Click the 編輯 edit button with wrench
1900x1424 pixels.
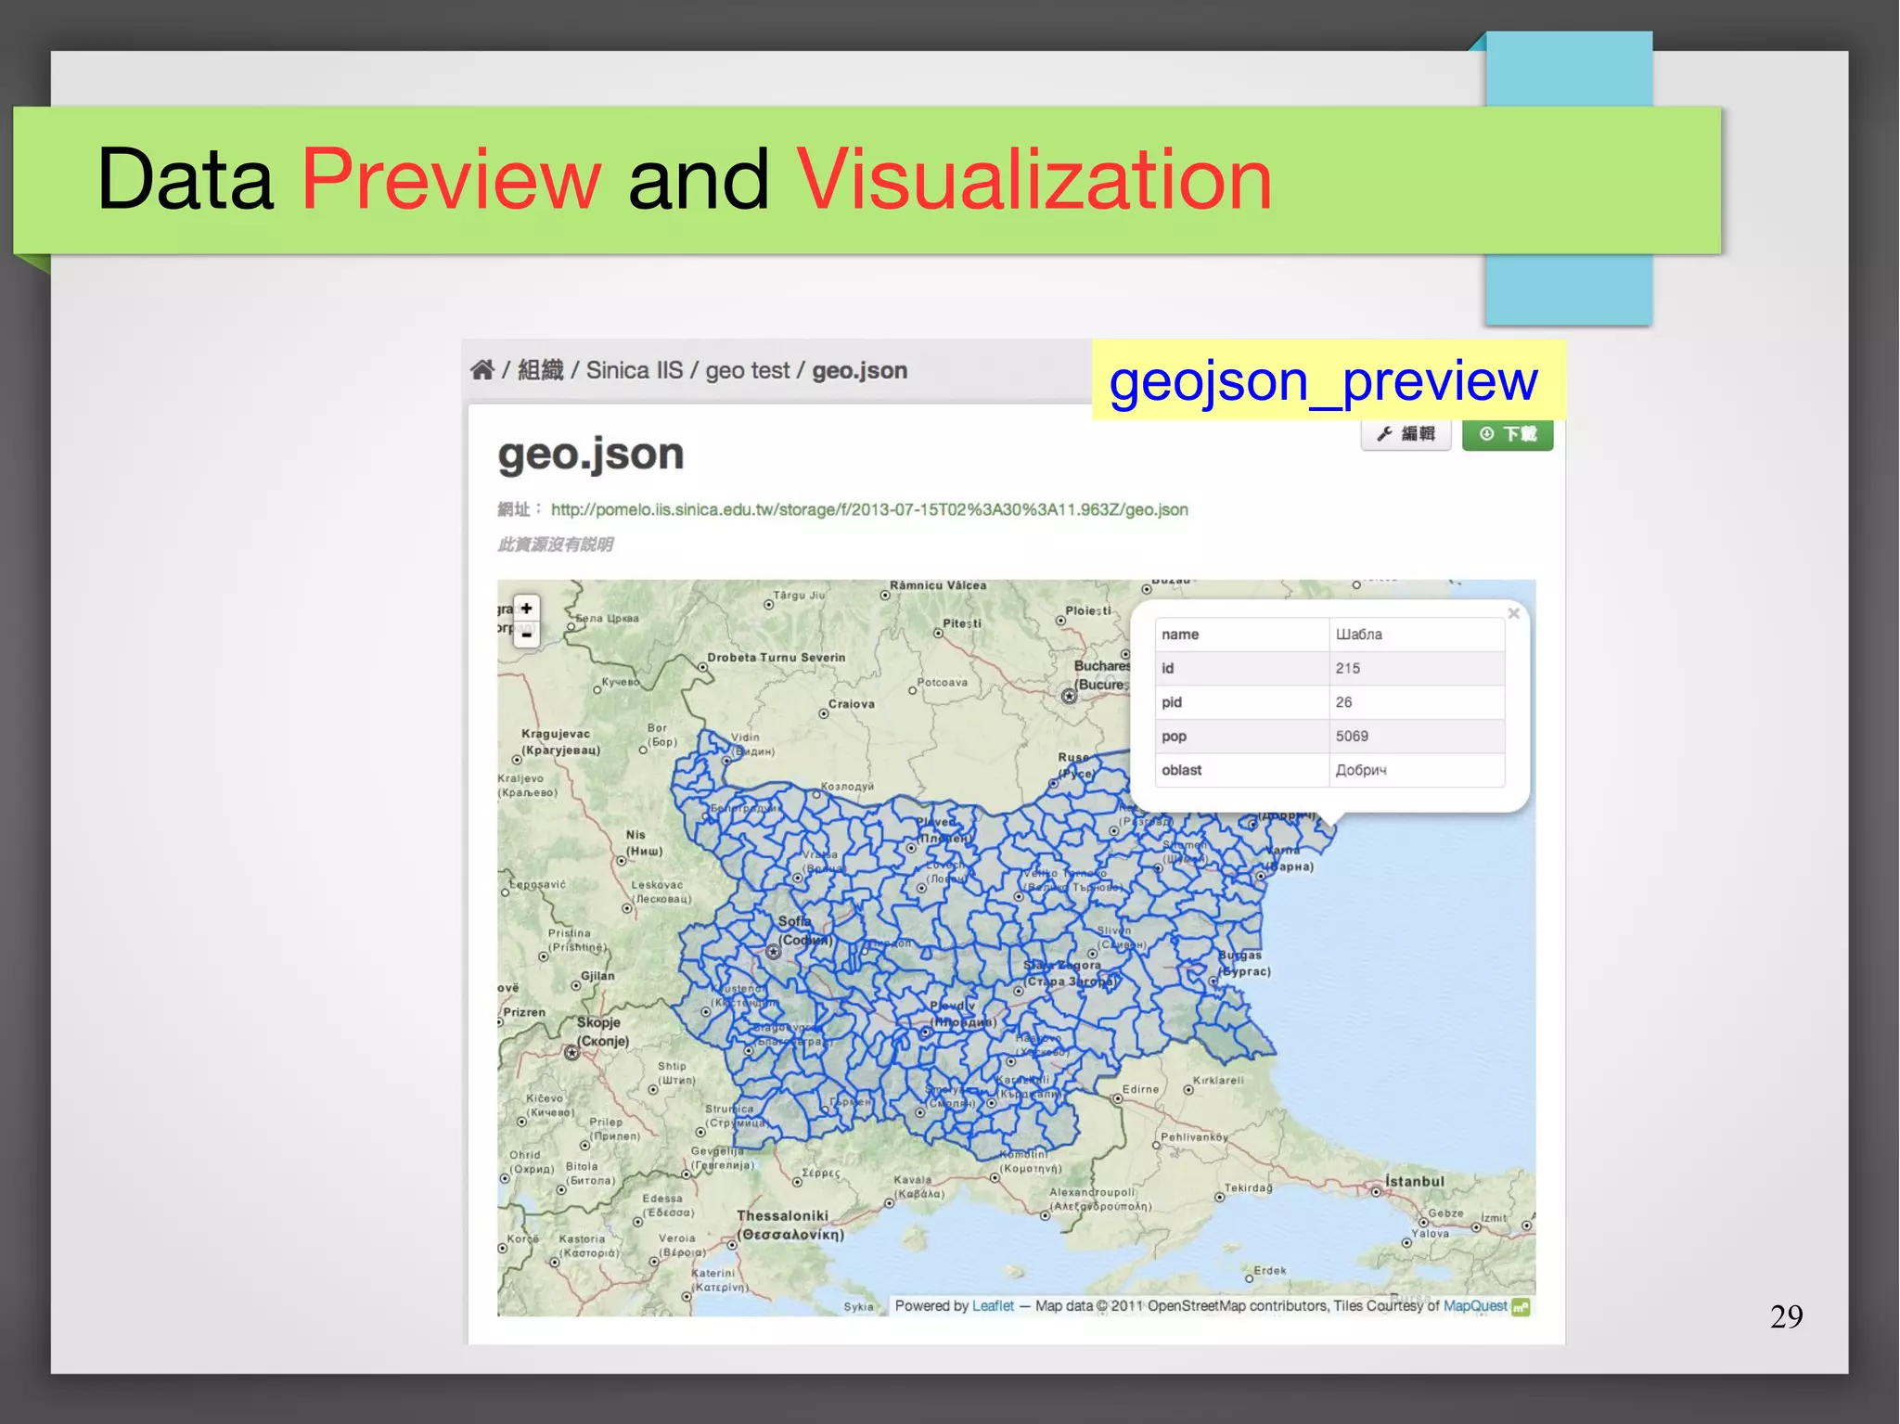pyautogui.click(x=1406, y=434)
